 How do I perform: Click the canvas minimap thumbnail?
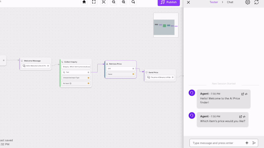[x=166, y=25]
